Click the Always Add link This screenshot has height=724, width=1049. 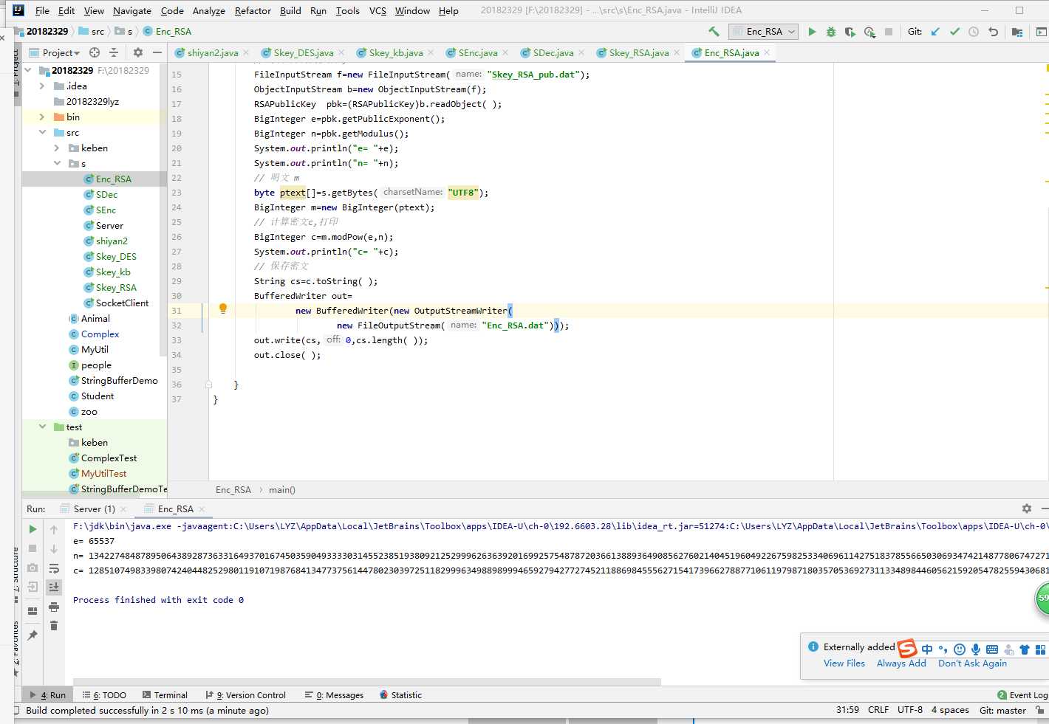click(x=901, y=663)
